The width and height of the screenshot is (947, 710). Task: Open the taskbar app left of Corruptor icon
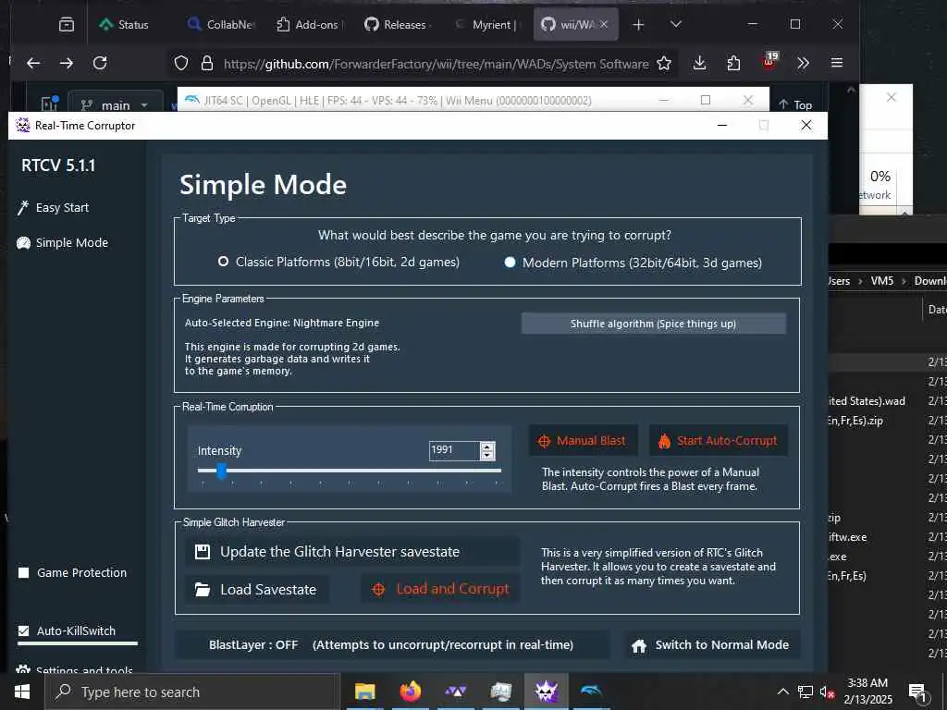[500, 692]
